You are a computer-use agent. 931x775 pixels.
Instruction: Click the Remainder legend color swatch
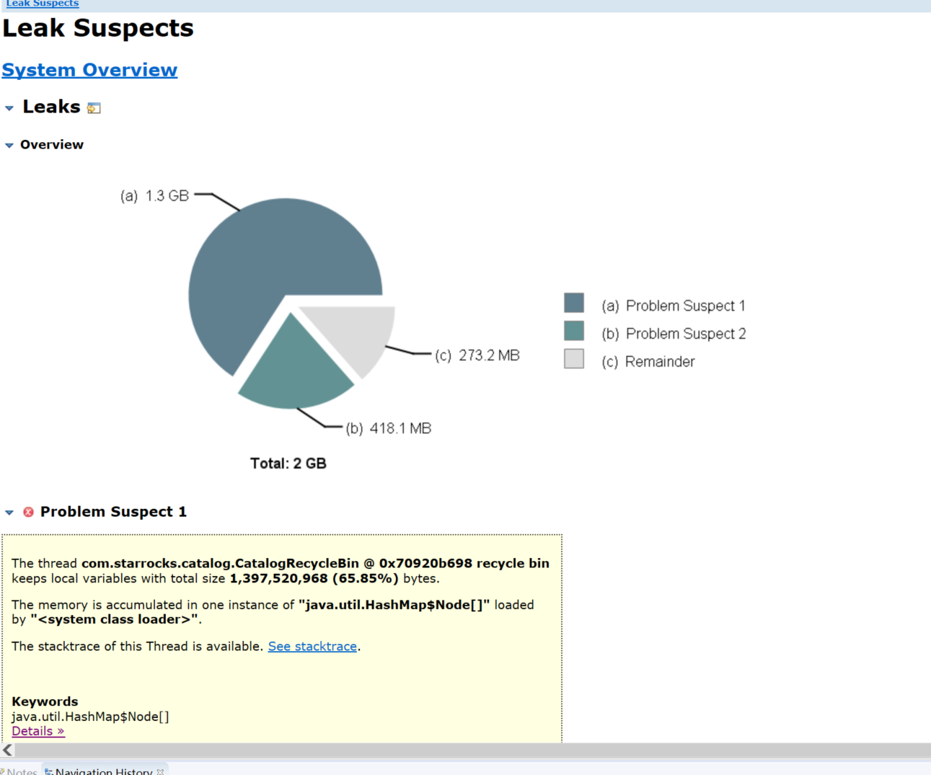tap(574, 359)
